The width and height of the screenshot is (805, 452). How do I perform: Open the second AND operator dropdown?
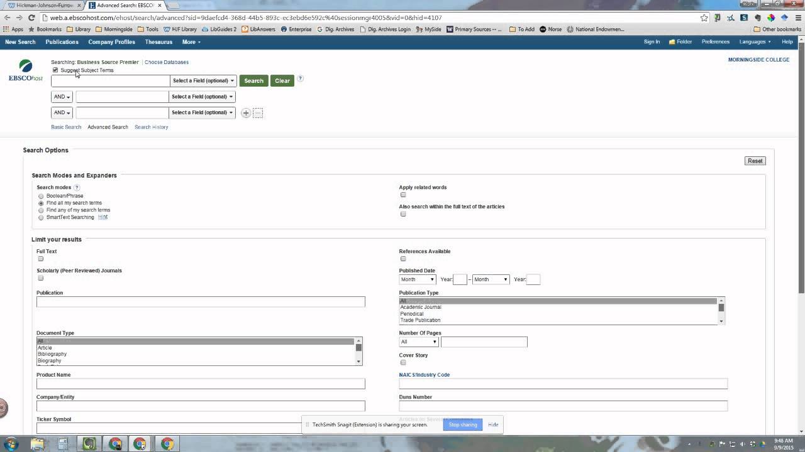click(x=62, y=112)
